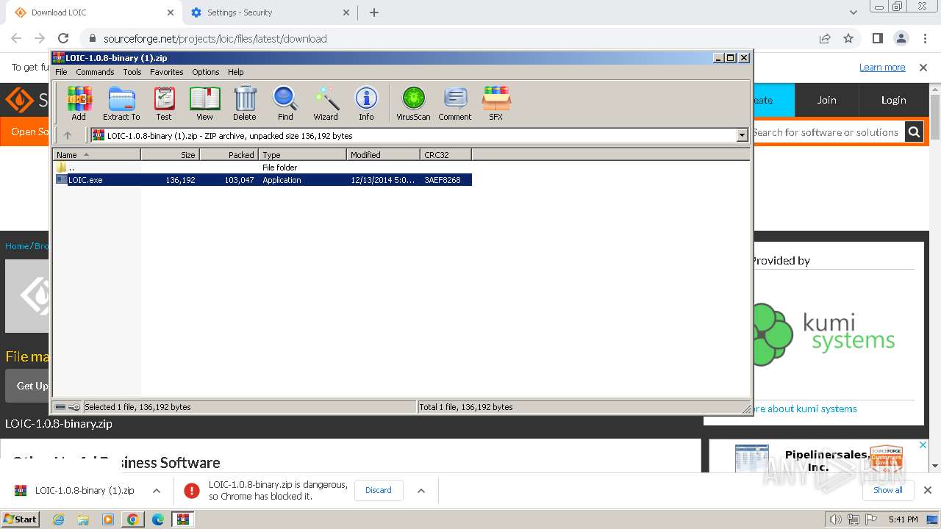The image size is (941, 529).
Task: Sort by Name column header
Action: click(x=96, y=154)
